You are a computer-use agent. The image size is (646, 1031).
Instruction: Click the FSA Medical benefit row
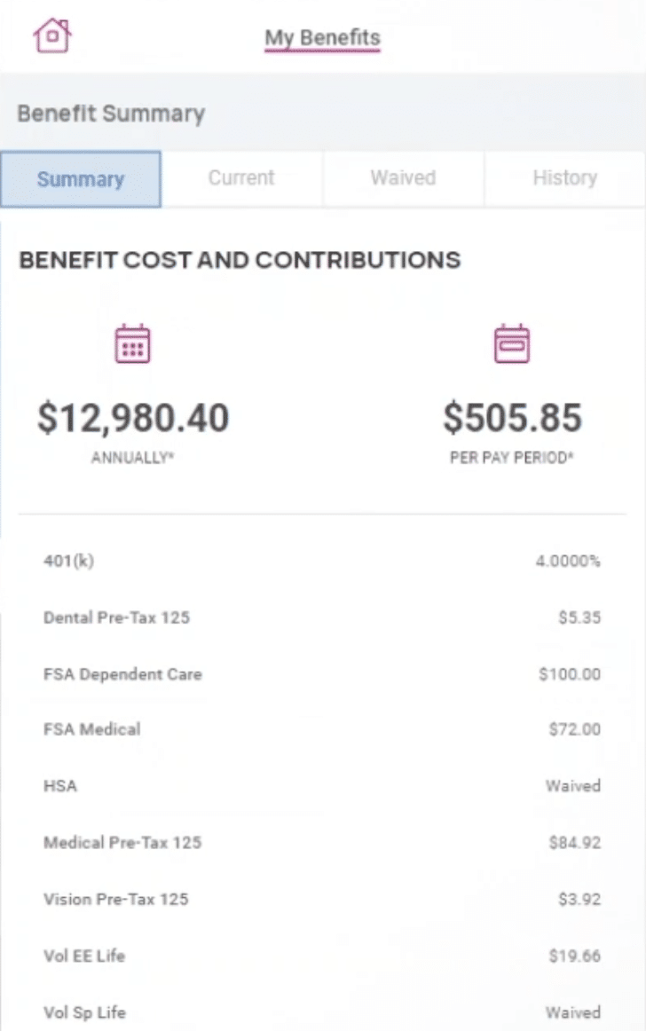pos(323,729)
